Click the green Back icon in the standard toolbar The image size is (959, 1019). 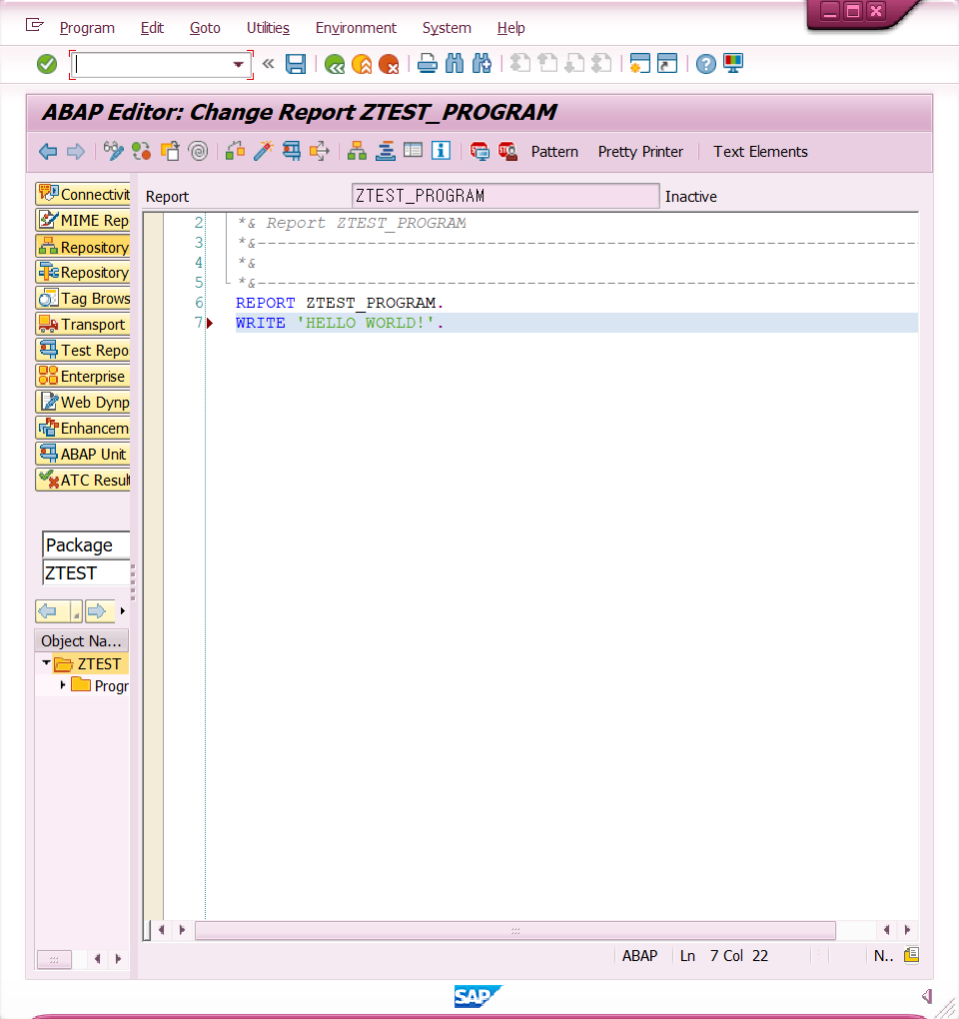pos(335,64)
